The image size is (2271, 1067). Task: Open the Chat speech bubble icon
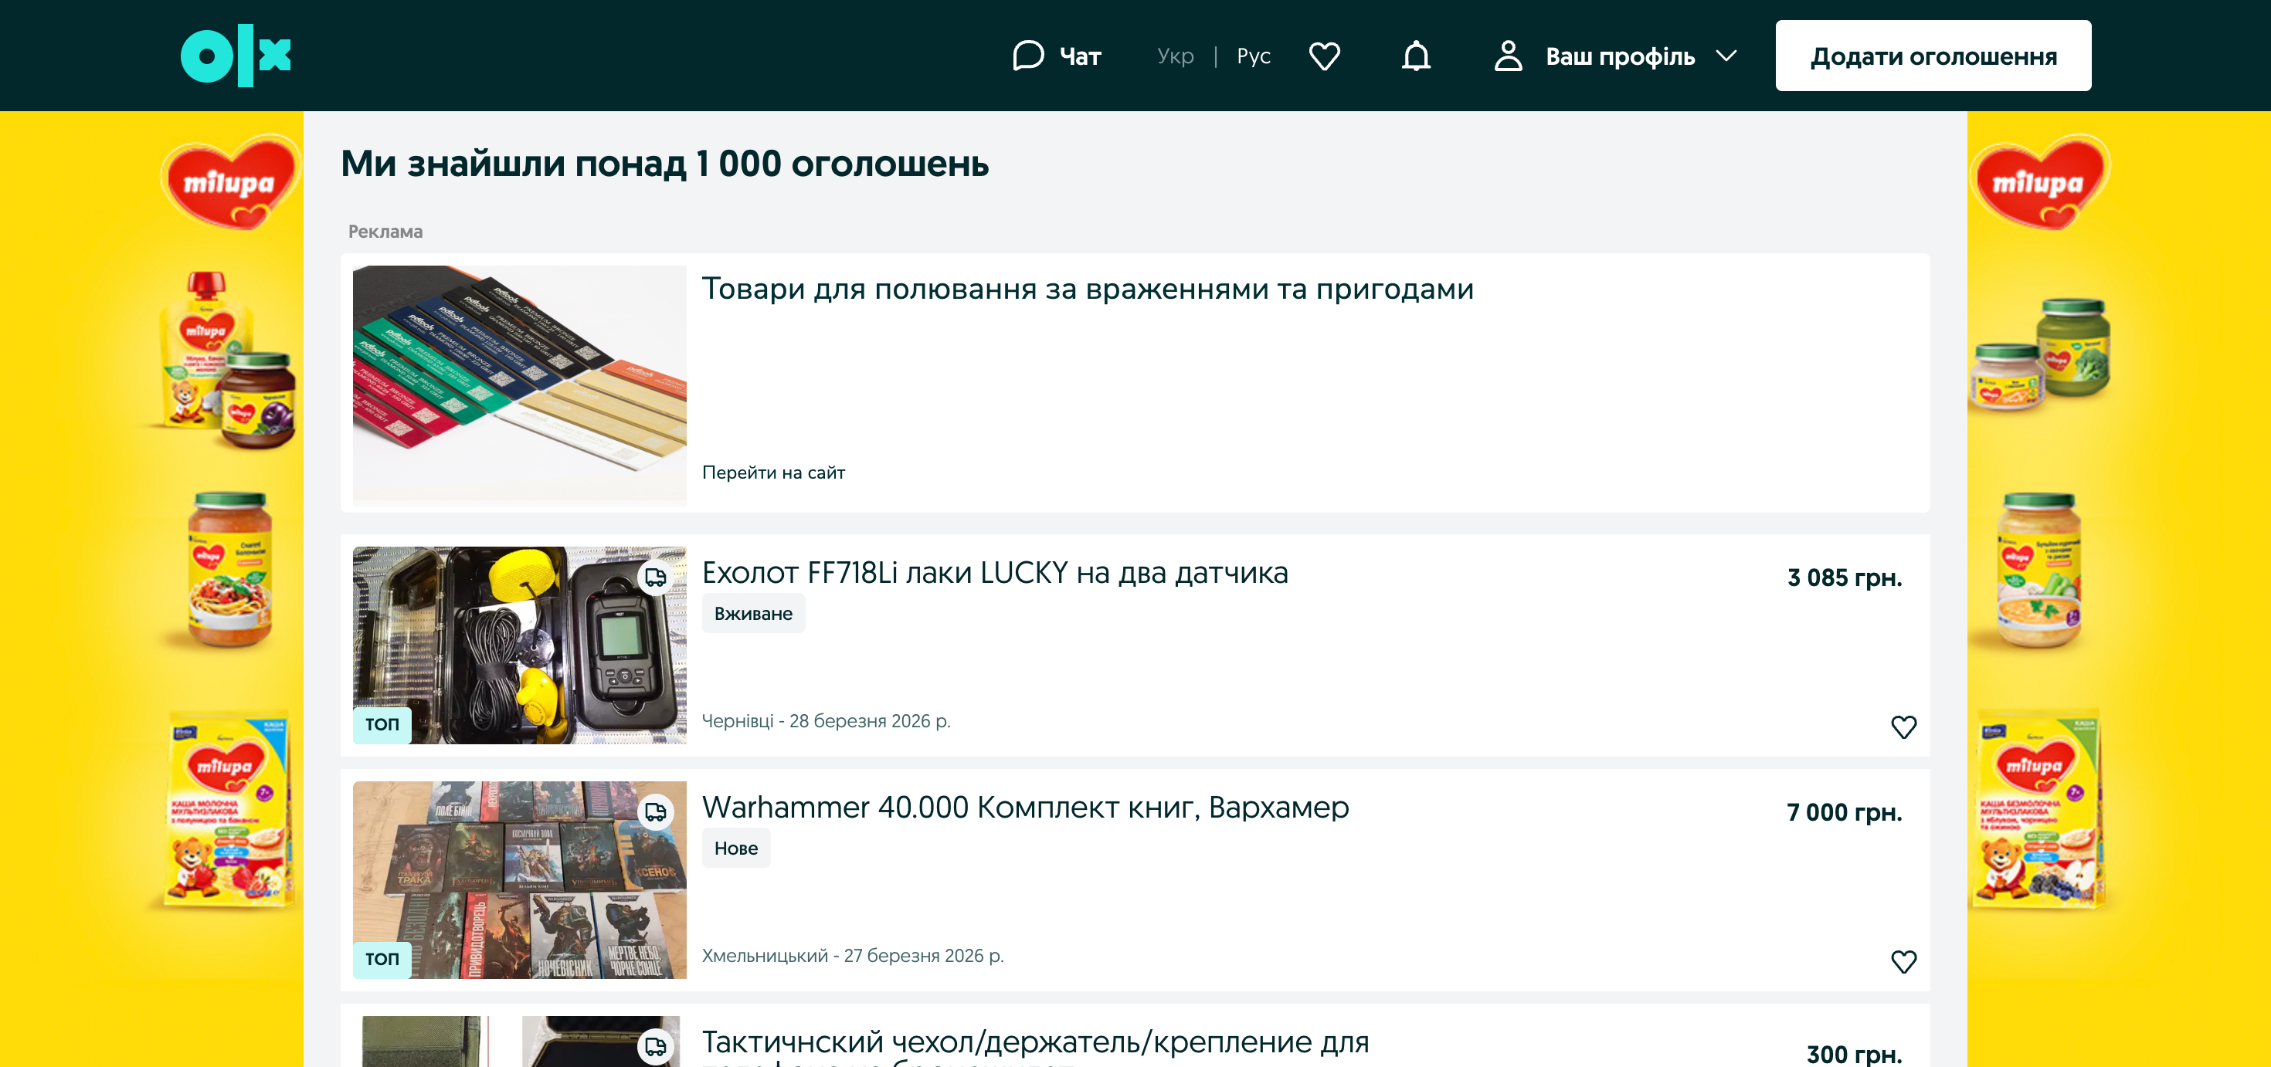(x=1027, y=56)
